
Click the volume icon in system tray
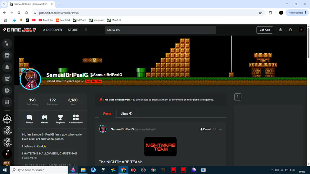coord(277,170)
